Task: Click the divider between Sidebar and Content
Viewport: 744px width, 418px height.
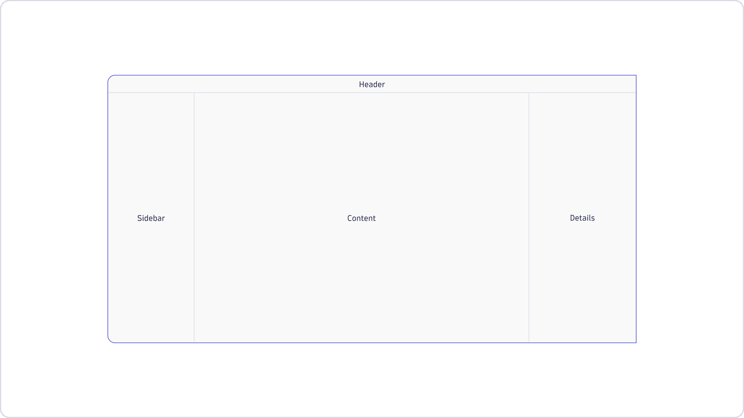Action: (194, 218)
